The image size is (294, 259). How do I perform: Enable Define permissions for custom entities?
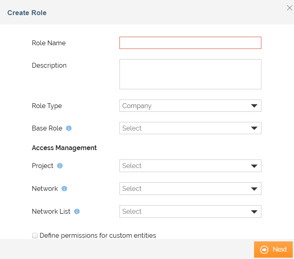(35, 235)
